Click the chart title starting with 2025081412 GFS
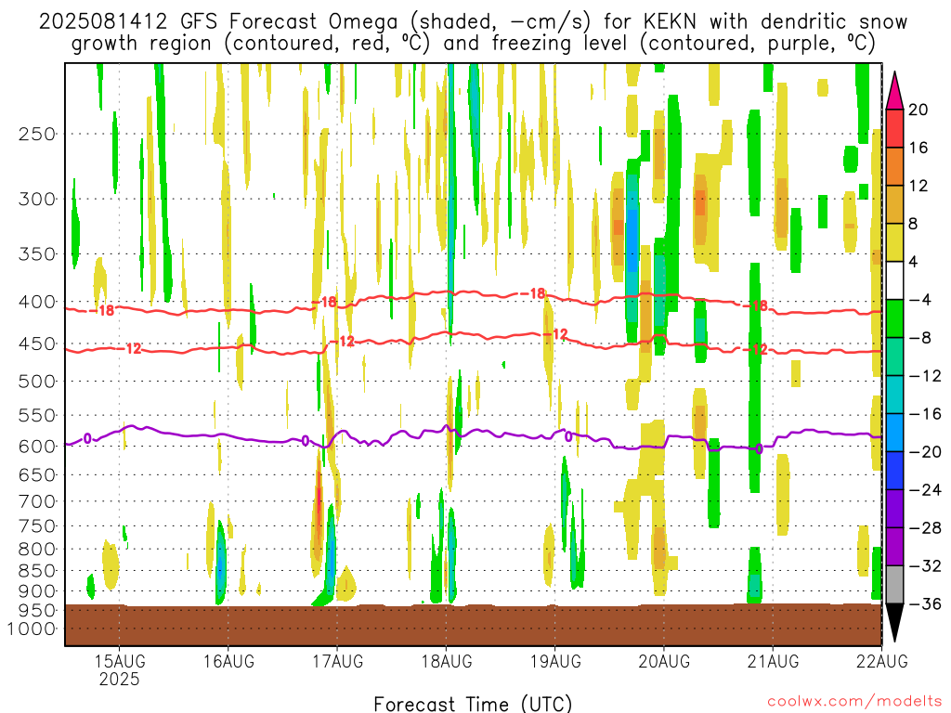This screenshot has height=713, width=951. click(473, 32)
